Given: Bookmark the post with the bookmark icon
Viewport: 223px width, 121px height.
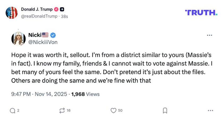Looking at the screenshot, I should (165, 110).
